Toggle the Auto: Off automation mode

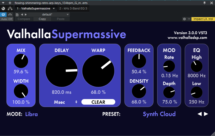click(7, 19)
